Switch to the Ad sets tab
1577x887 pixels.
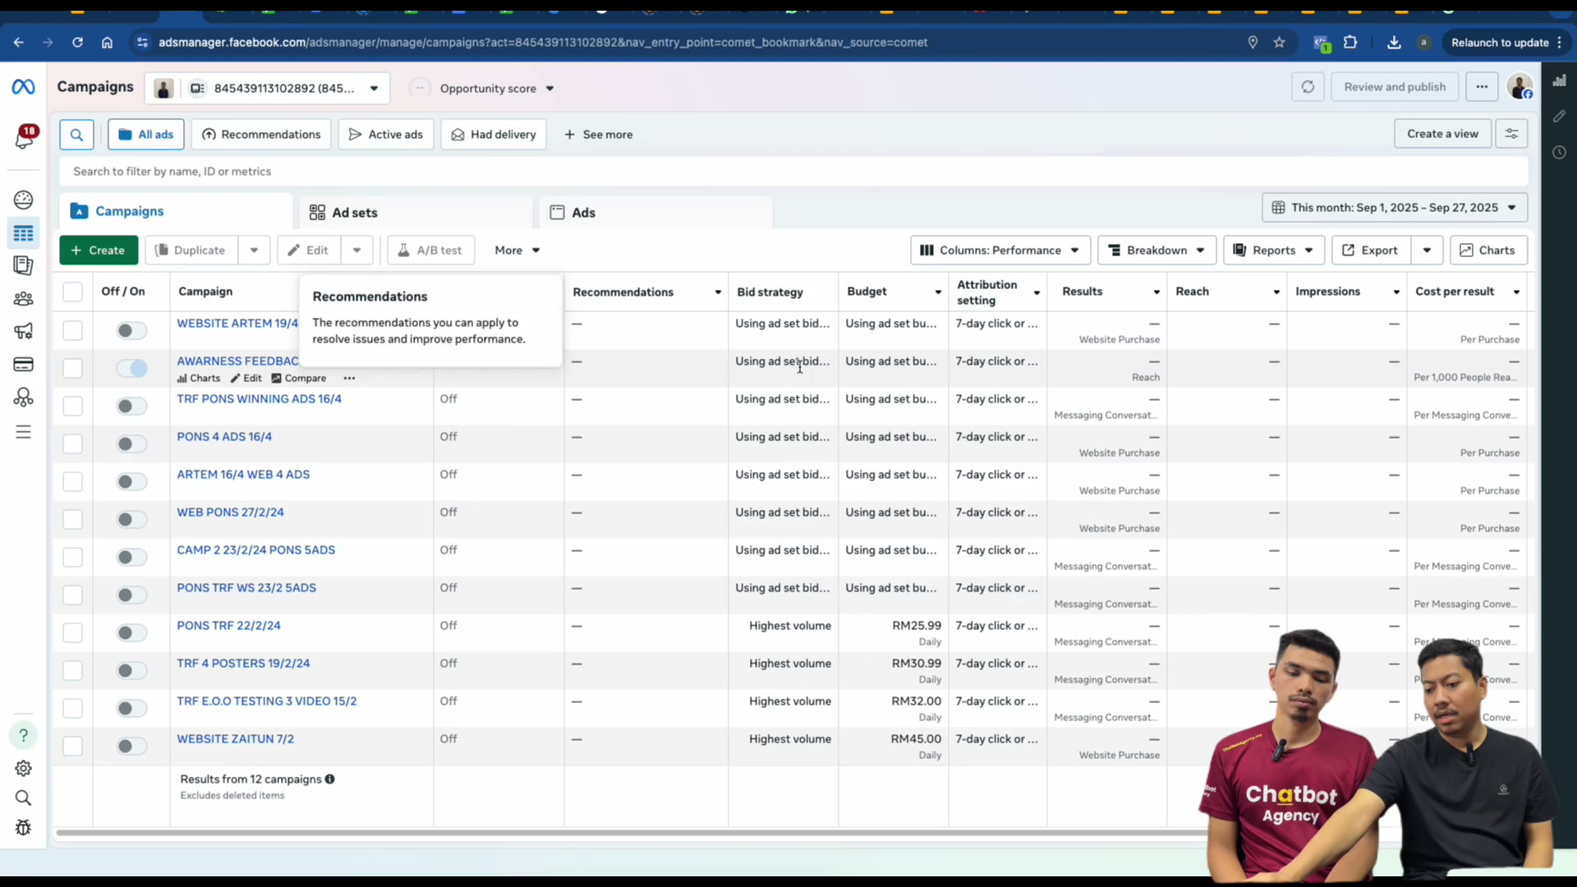click(416, 213)
